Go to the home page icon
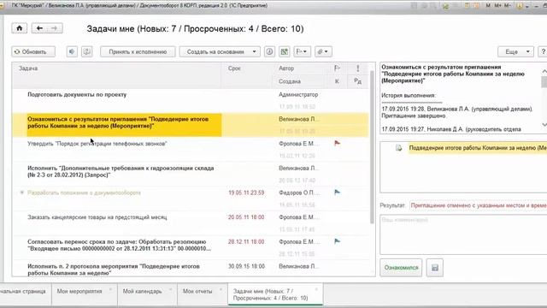 (x=19, y=28)
